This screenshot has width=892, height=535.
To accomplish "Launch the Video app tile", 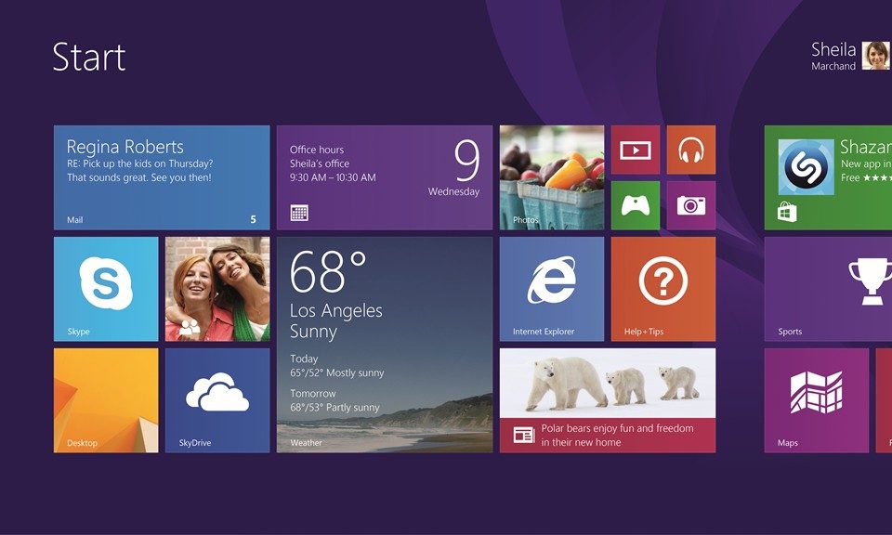I will [636, 150].
